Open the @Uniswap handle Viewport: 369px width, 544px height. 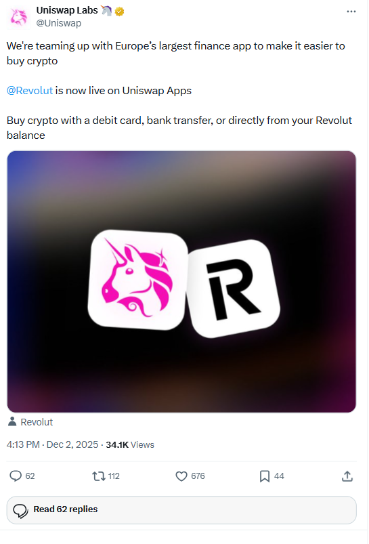pos(59,23)
